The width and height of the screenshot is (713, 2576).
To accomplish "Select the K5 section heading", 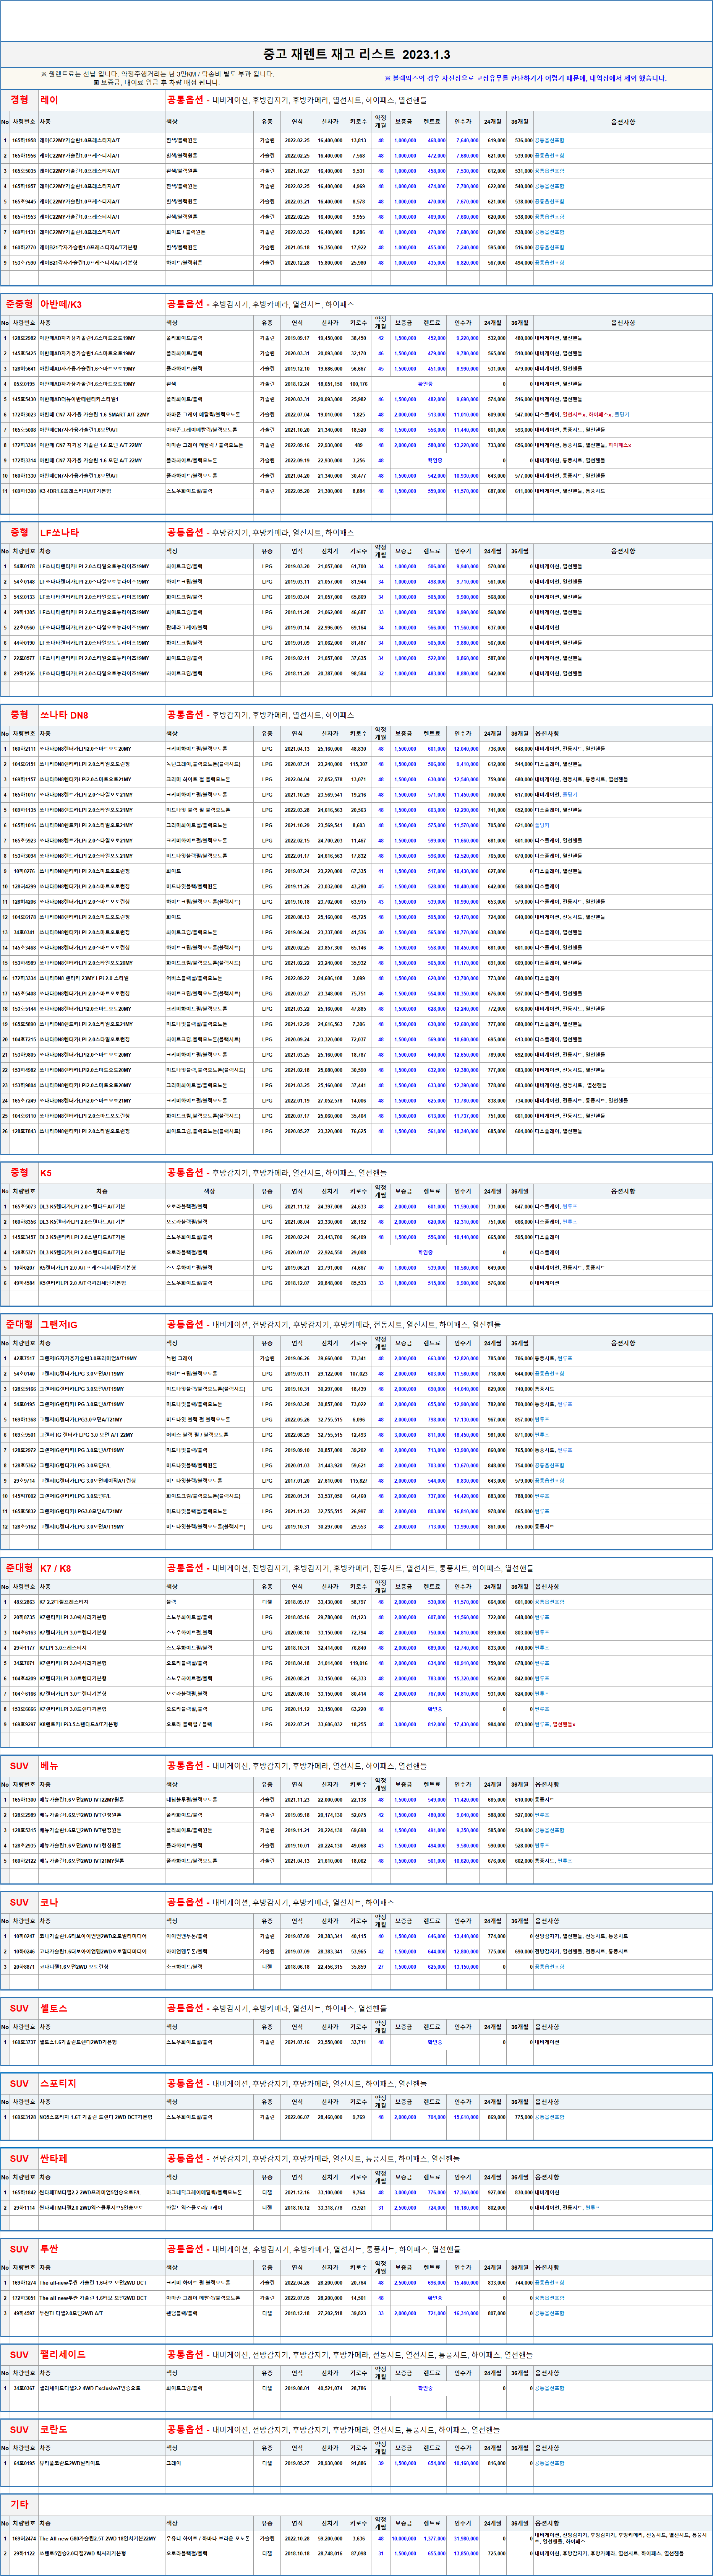I will (x=46, y=1172).
